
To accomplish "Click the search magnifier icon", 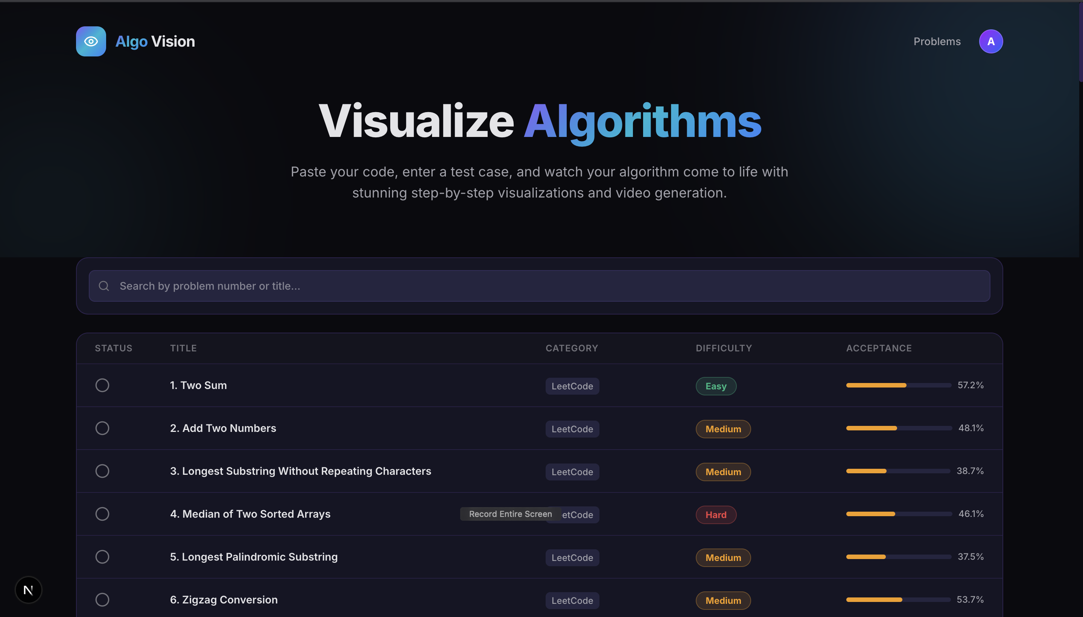I will (104, 286).
